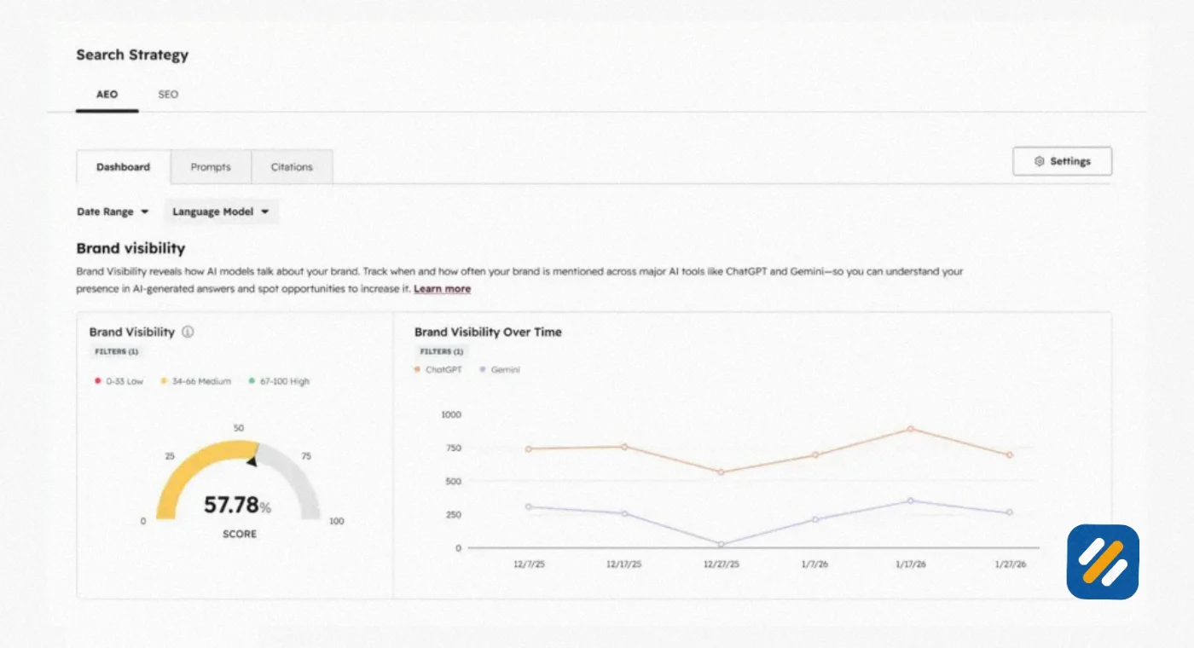Click the info icon beside Brand Visibility

(x=188, y=332)
